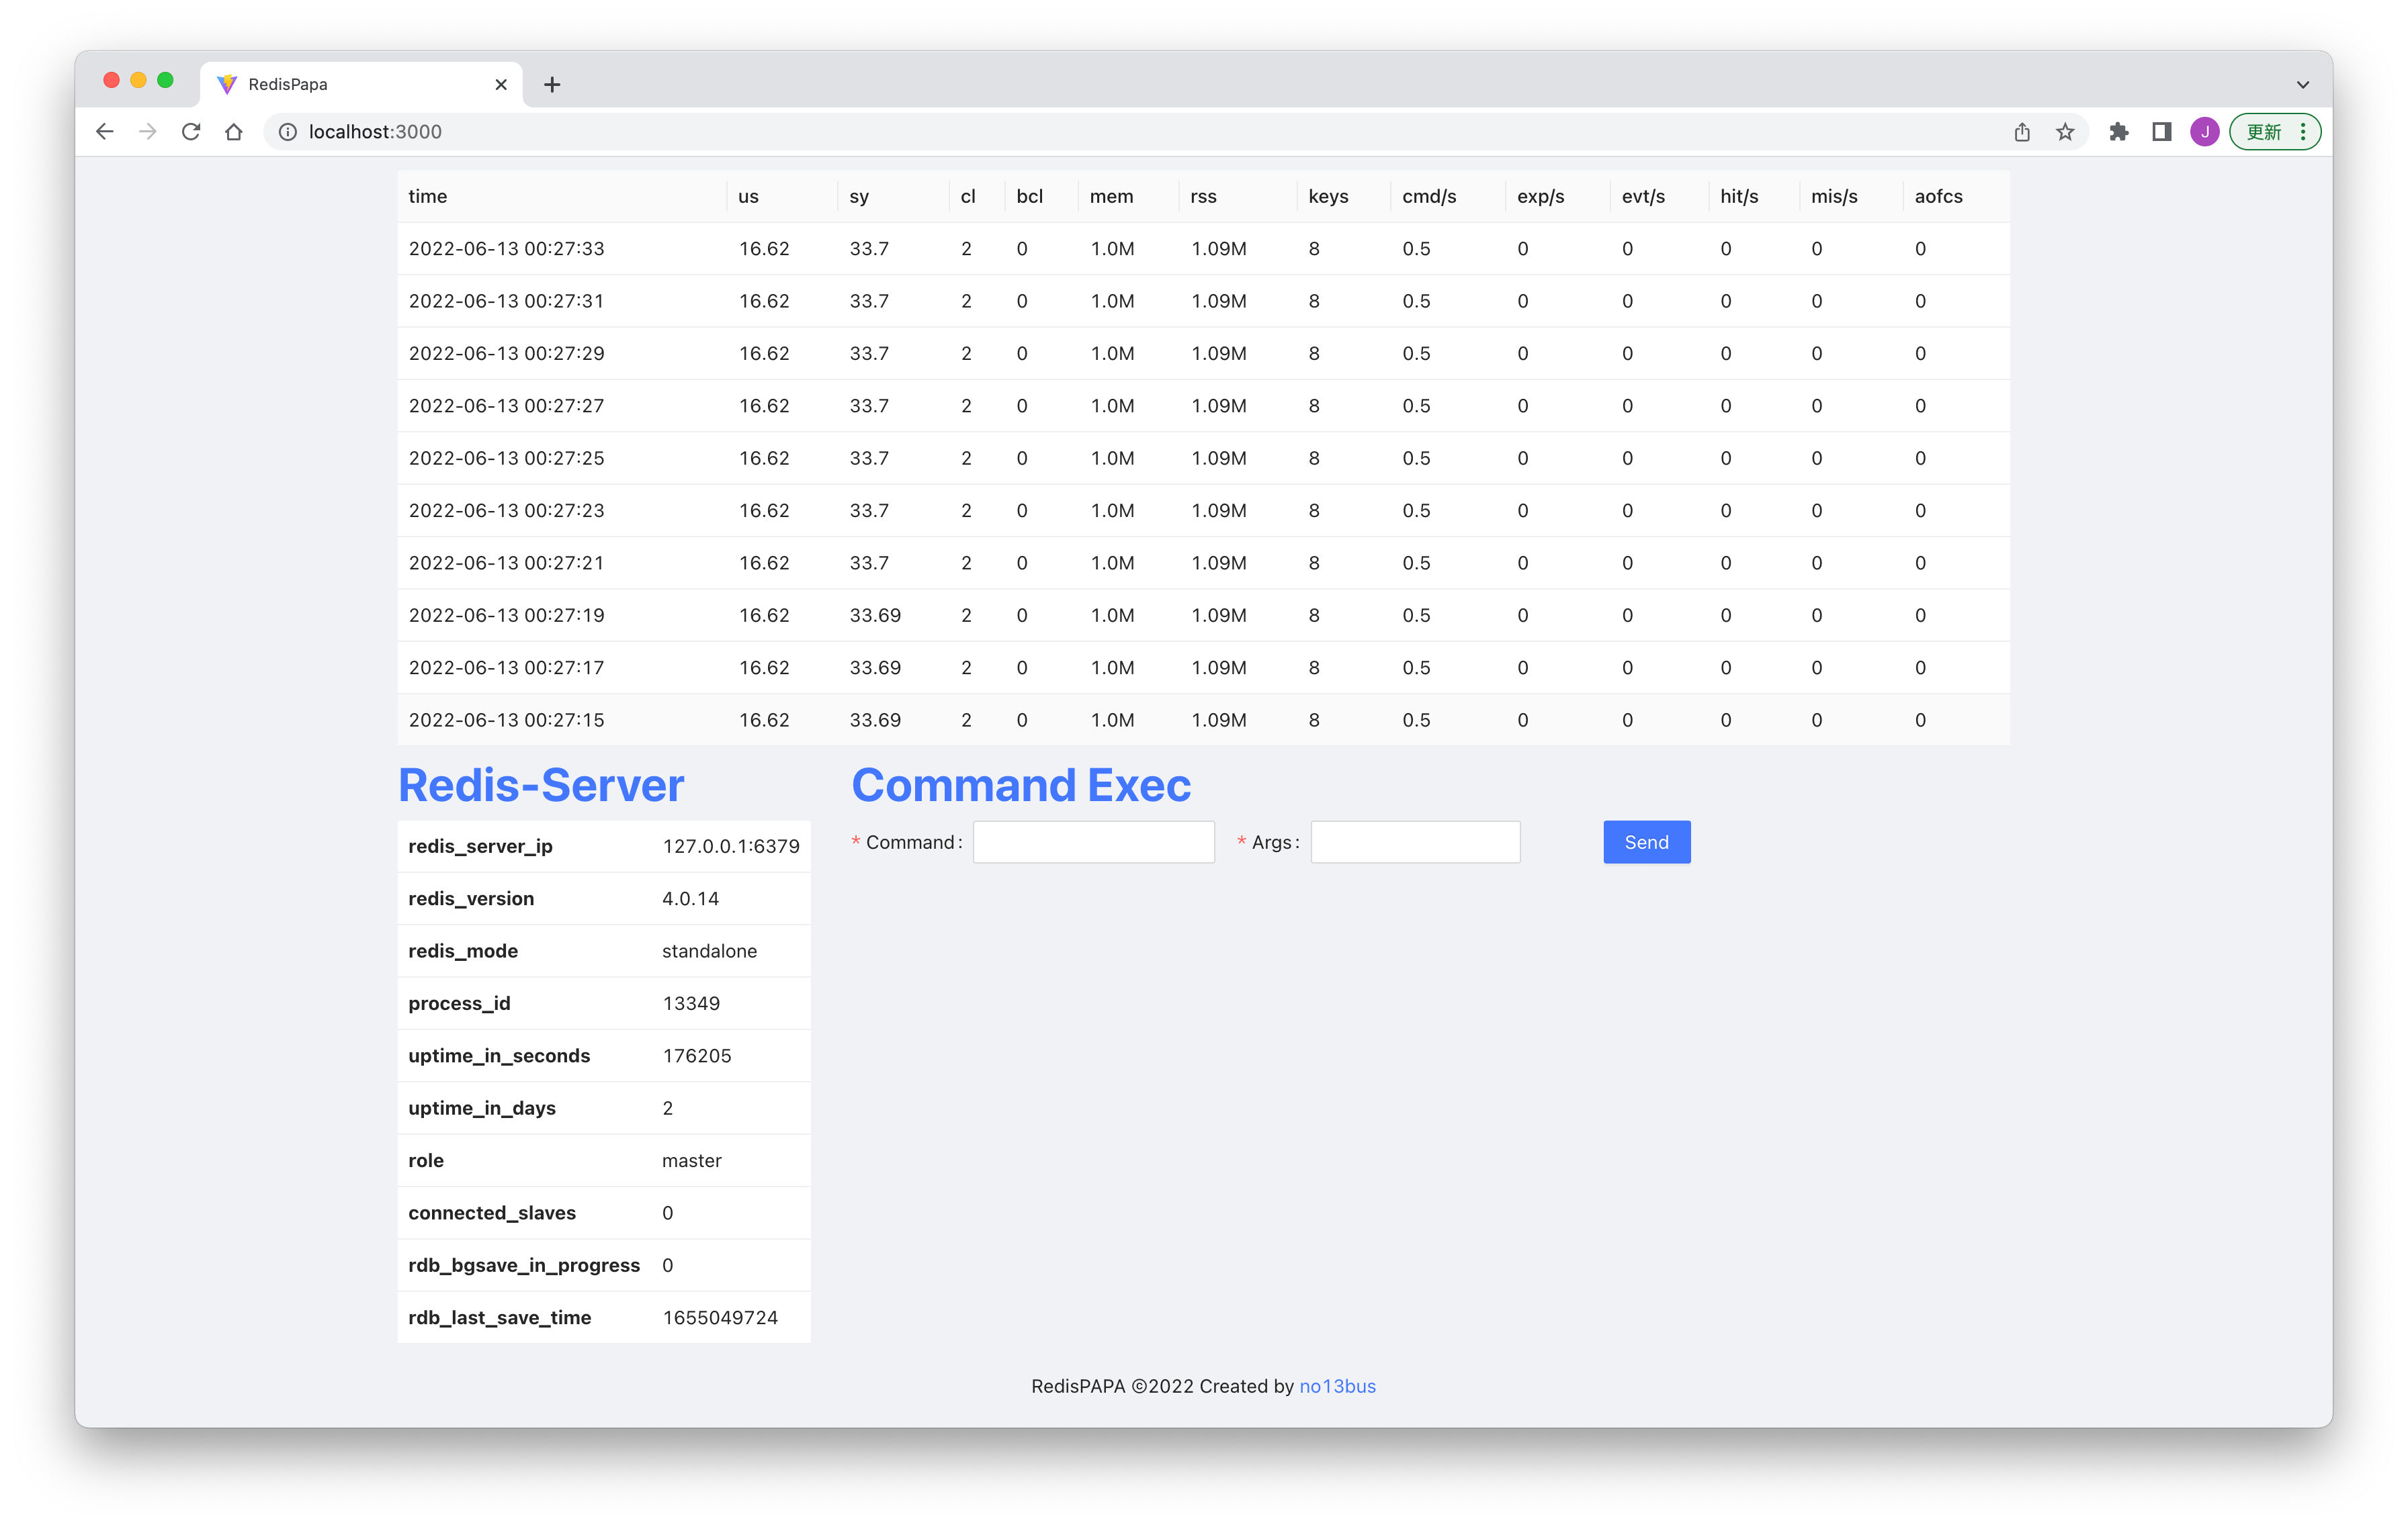Navigate back using the back arrow

(x=105, y=131)
